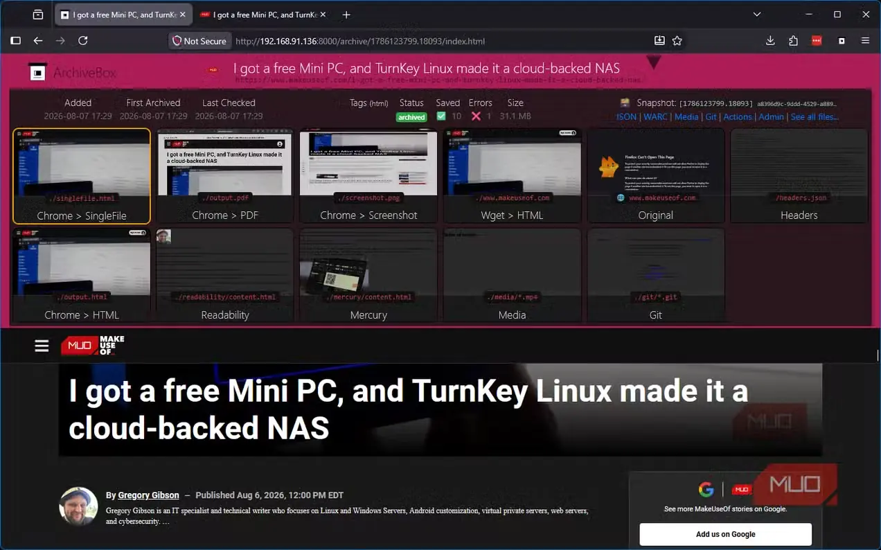Click the ArchiveBox logo
This screenshot has height=550, width=881.
click(x=72, y=72)
